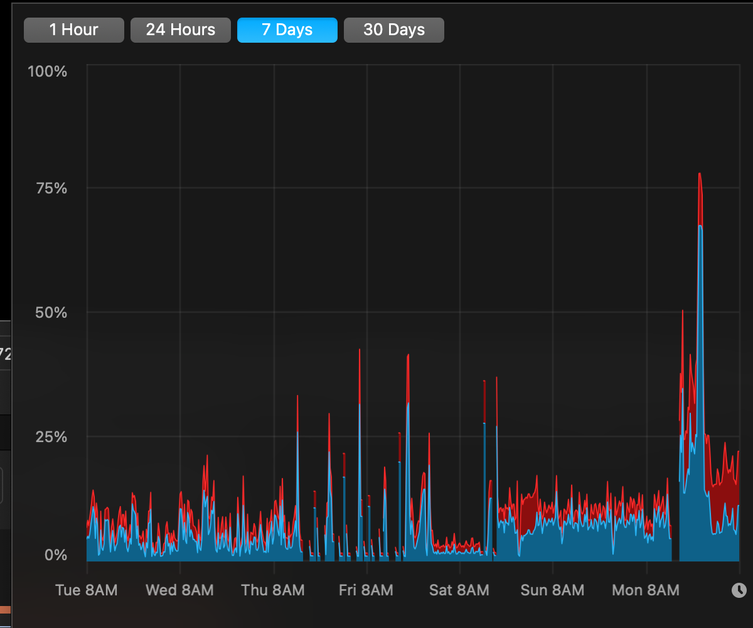The width and height of the screenshot is (753, 628).
Task: Choose the 7 Days range tab
Action: (x=287, y=30)
